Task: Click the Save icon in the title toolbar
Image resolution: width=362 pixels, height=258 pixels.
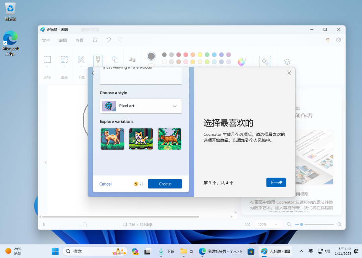Action: tap(95, 40)
